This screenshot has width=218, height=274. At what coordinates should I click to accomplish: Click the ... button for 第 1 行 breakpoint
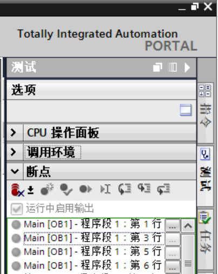172,226
